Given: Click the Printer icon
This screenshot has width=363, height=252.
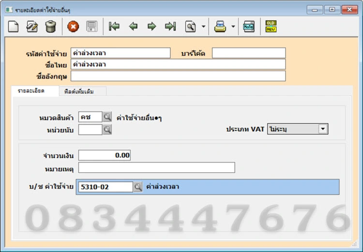Looking at the screenshot, I should coord(220,27).
